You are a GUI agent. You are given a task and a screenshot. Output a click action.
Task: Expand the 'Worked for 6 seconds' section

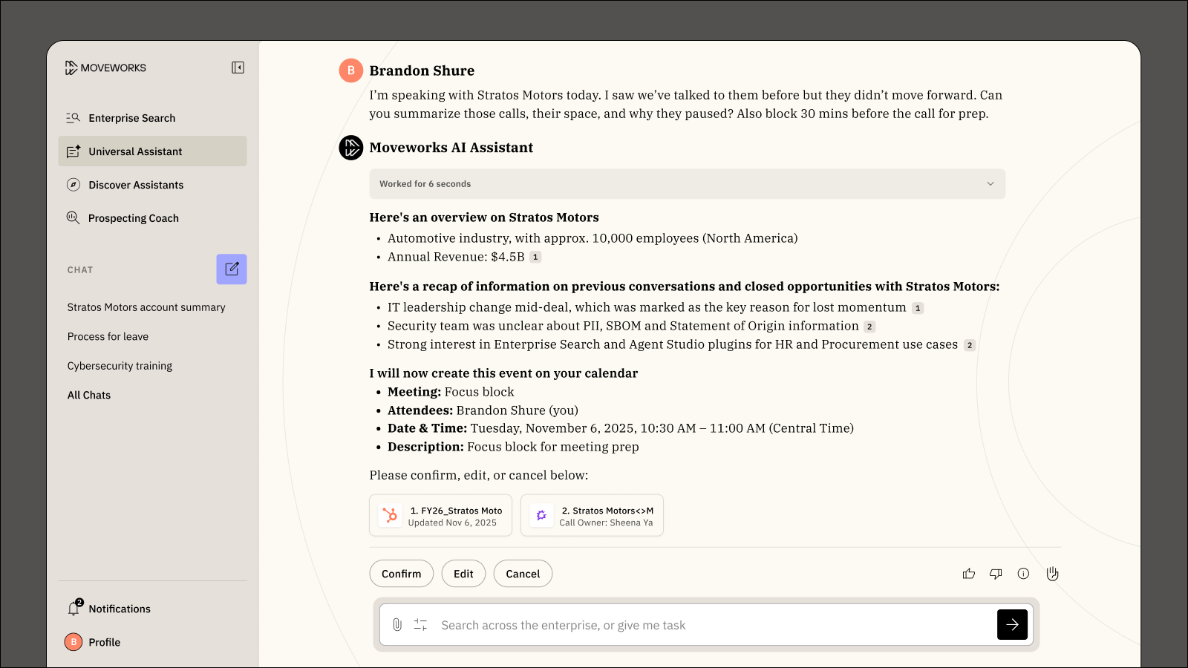coord(990,184)
